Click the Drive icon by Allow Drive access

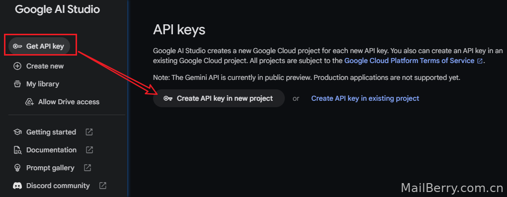click(29, 102)
